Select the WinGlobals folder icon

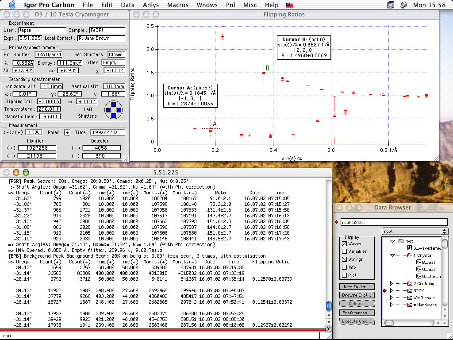tap(410, 297)
